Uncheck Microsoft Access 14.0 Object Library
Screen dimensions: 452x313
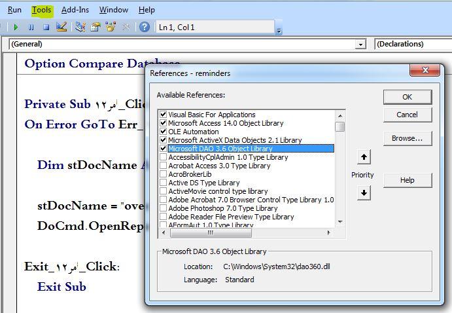pyautogui.click(x=163, y=123)
